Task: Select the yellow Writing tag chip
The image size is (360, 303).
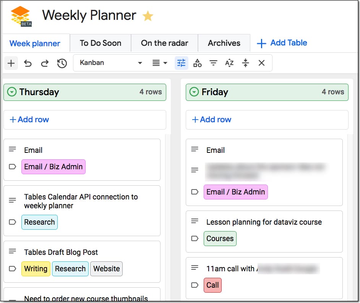Action: 36,269
